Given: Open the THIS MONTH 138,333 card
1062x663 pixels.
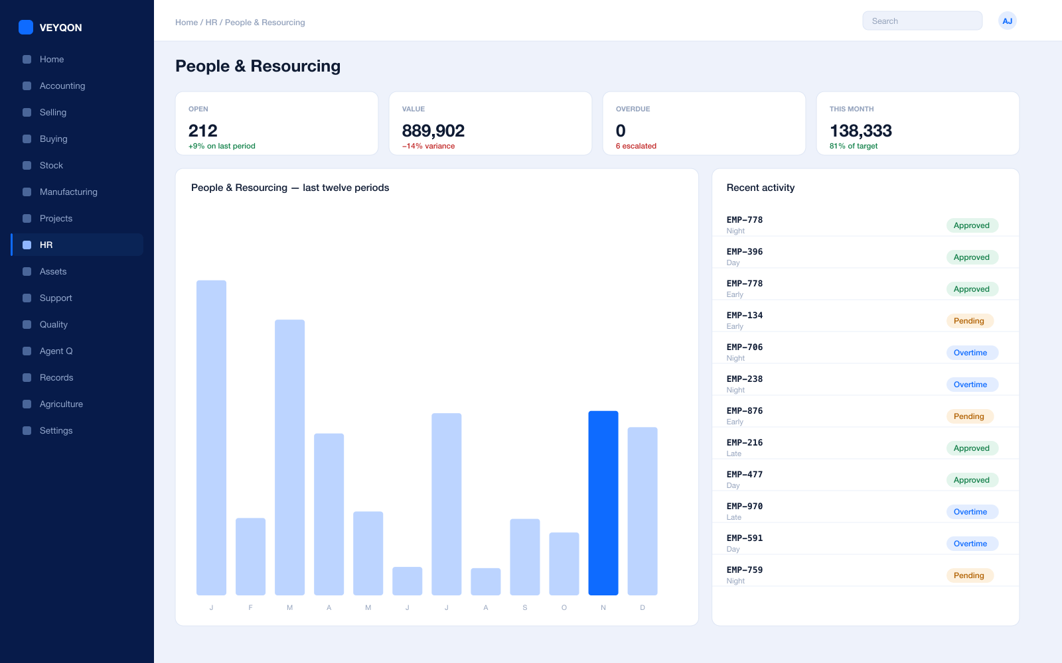Looking at the screenshot, I should click(918, 123).
